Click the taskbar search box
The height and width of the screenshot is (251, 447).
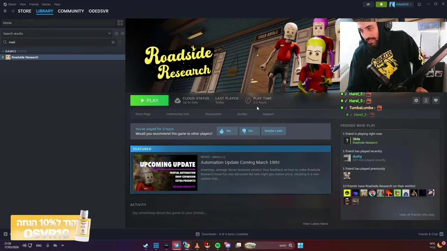click(x=269, y=245)
